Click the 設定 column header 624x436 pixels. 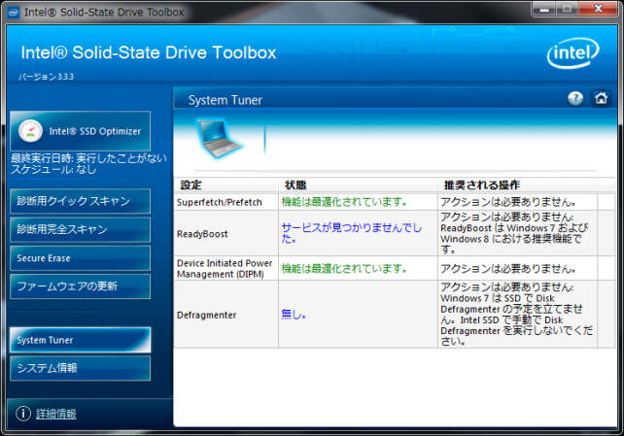226,184
